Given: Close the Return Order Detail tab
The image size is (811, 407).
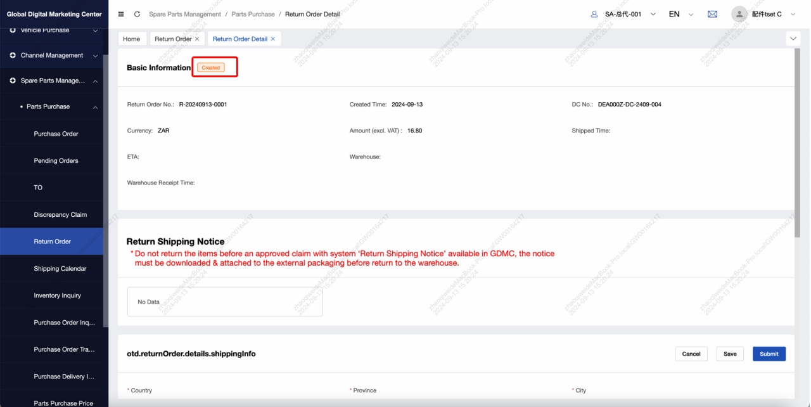Looking at the screenshot, I should pos(273,39).
